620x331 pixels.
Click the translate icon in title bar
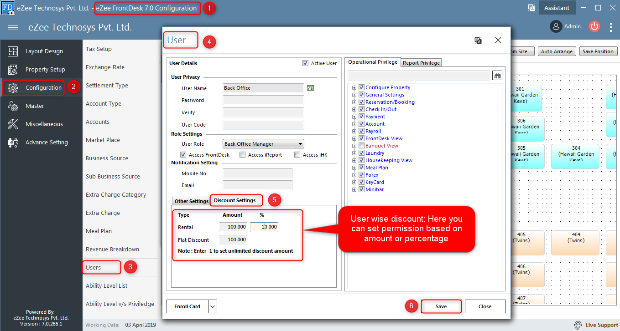[531, 8]
